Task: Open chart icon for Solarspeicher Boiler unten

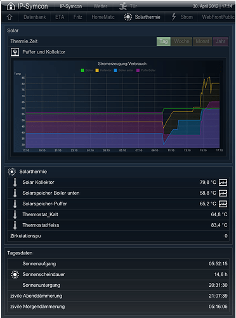Action: tap(223, 193)
